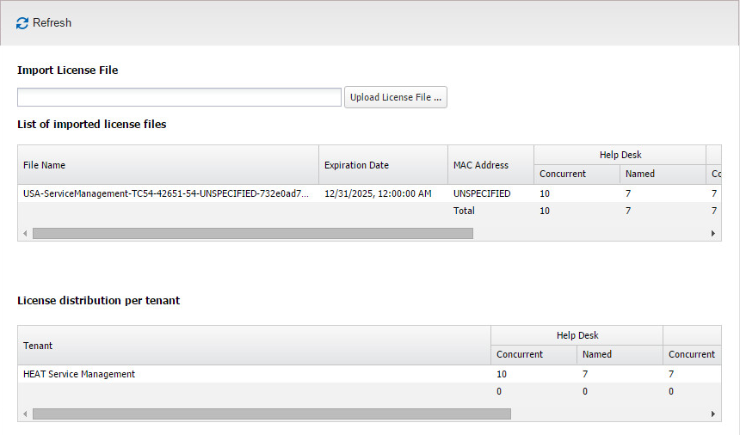Click the license files horizontal scrollbar thumb
The height and width of the screenshot is (435, 740).
coord(252,233)
